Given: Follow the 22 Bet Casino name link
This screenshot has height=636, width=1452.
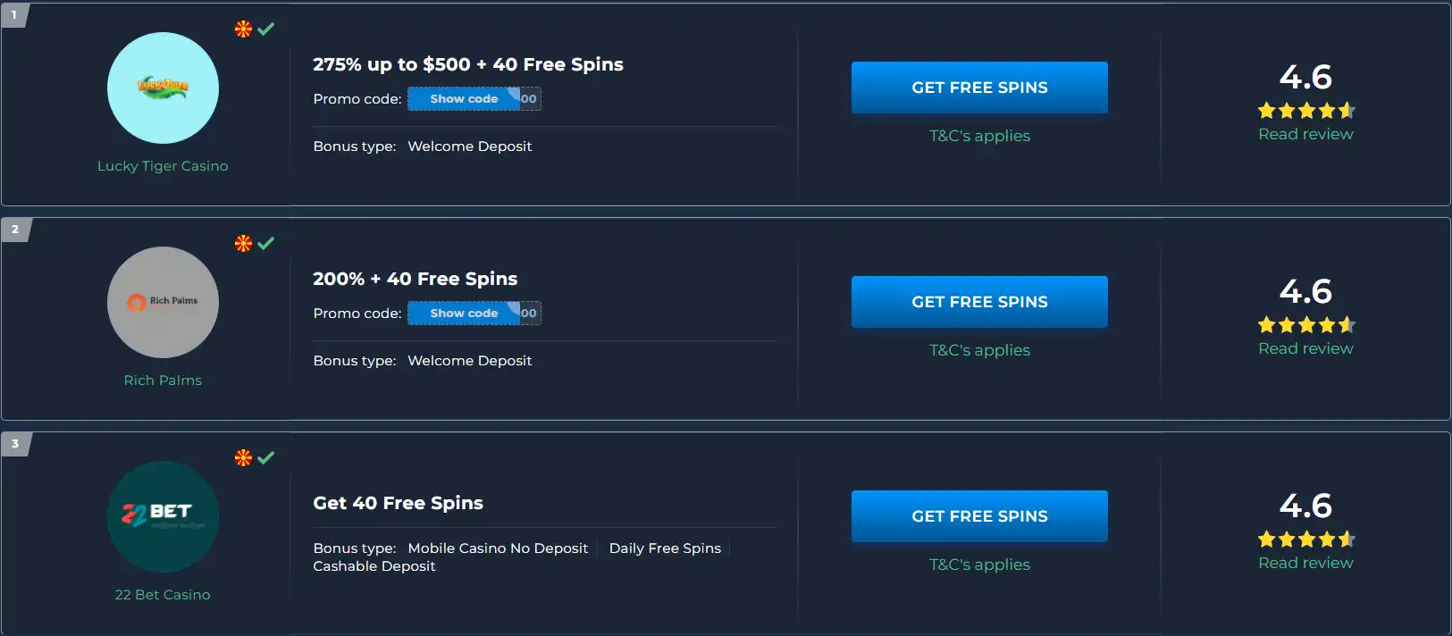Looking at the screenshot, I should click(x=163, y=595).
